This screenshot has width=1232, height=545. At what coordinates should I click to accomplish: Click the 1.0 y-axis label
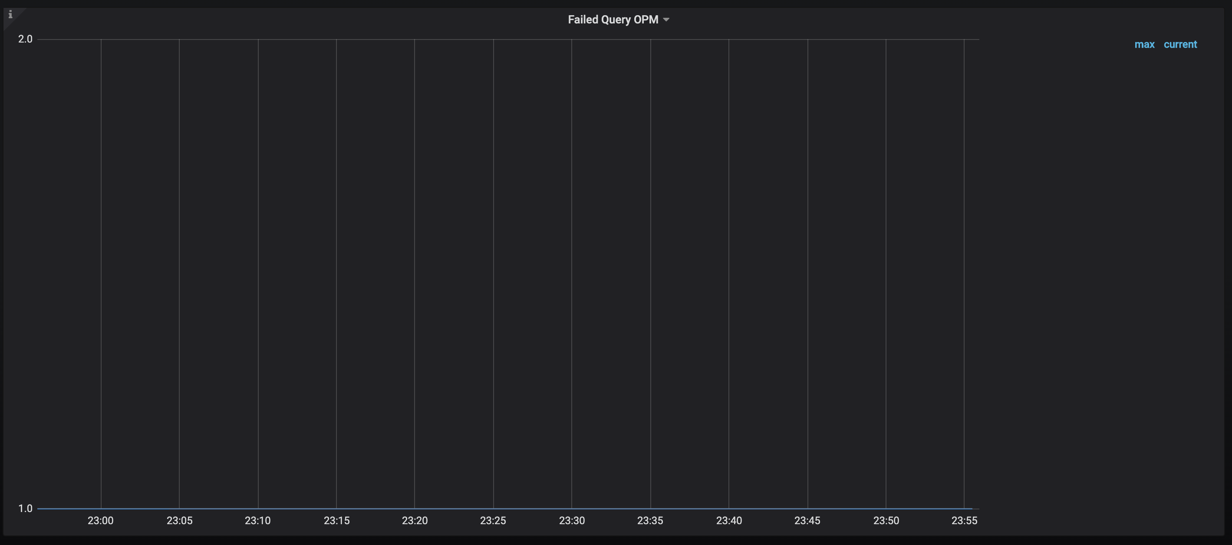tap(25, 509)
